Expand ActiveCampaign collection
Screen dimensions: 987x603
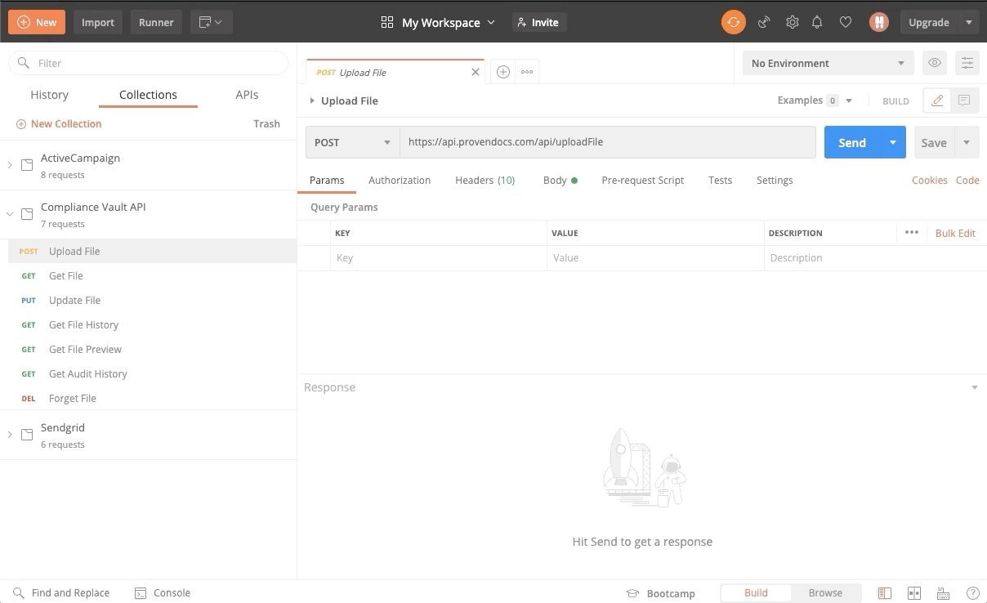tap(10, 164)
